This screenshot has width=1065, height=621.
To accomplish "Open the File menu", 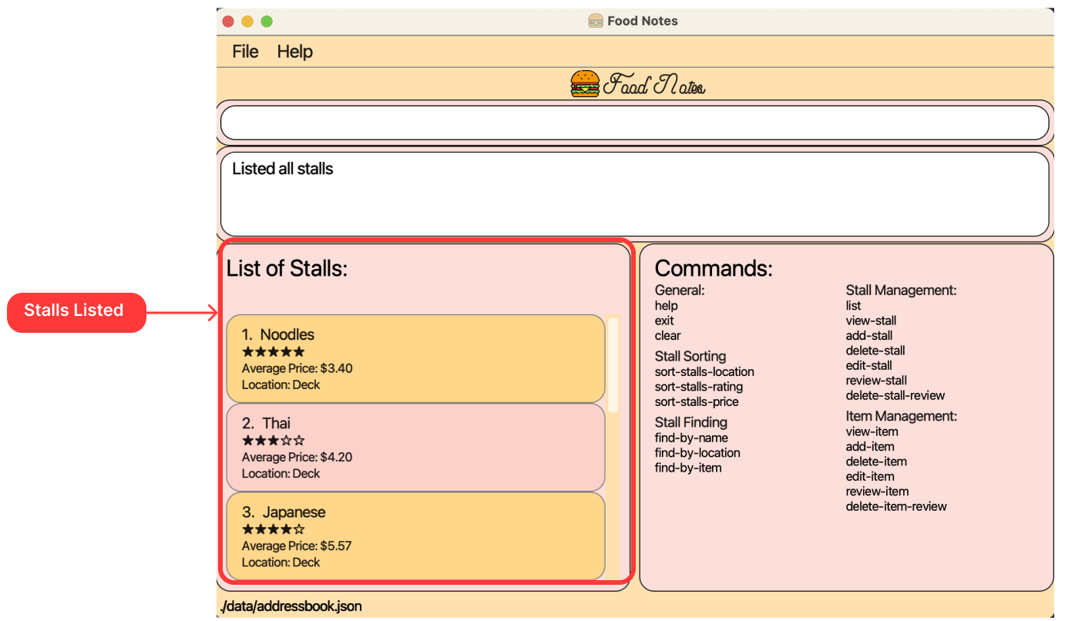I will point(245,52).
